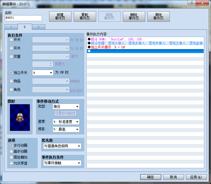
Task: Enable the 角色 condition checkbox
Action: pos(11,89)
